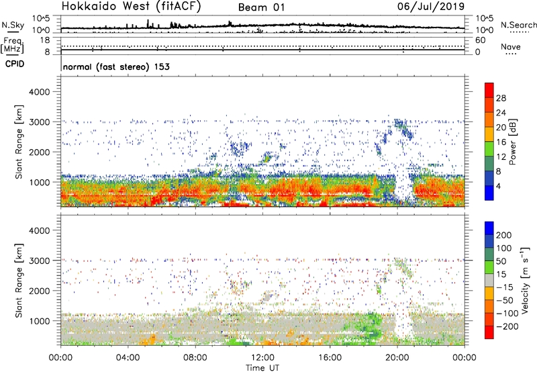Click the '200' velocity scale value
The image size is (537, 372).
tap(504, 235)
